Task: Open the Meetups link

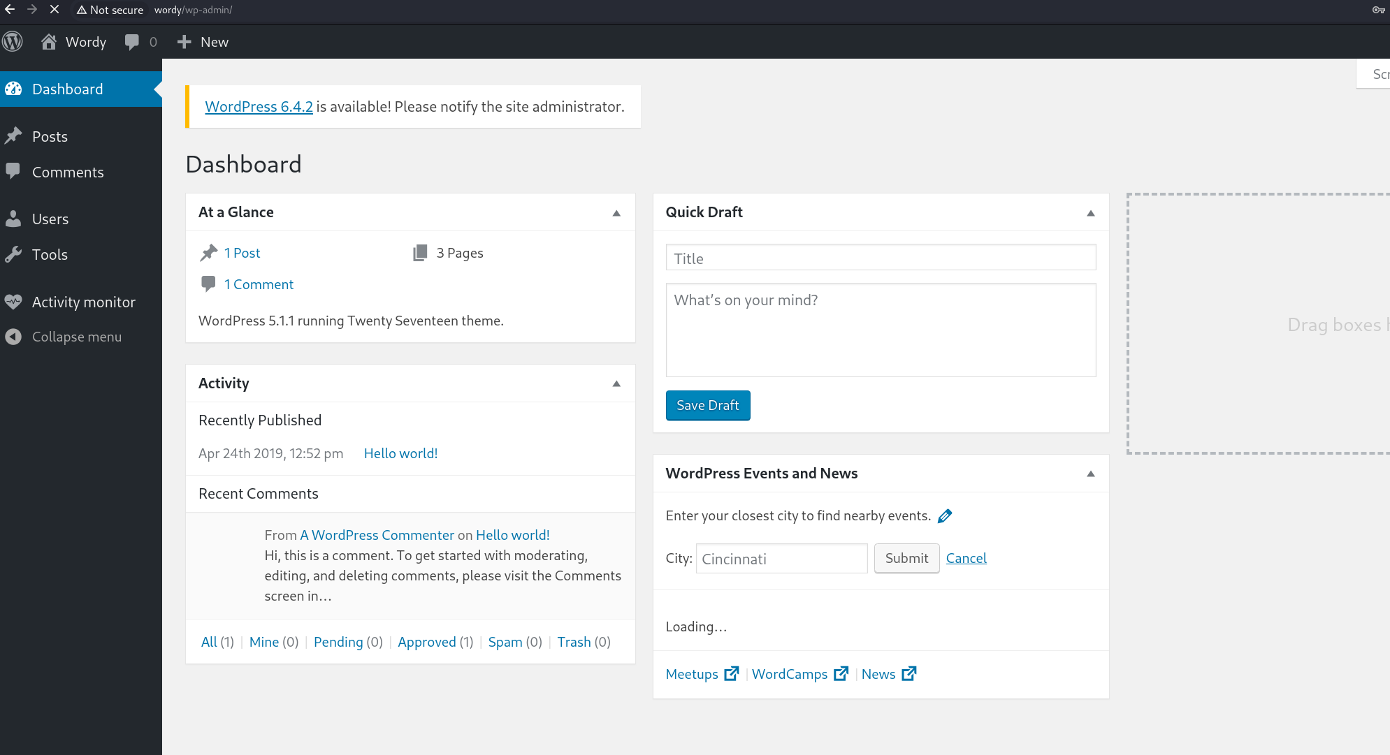Action: (x=692, y=674)
